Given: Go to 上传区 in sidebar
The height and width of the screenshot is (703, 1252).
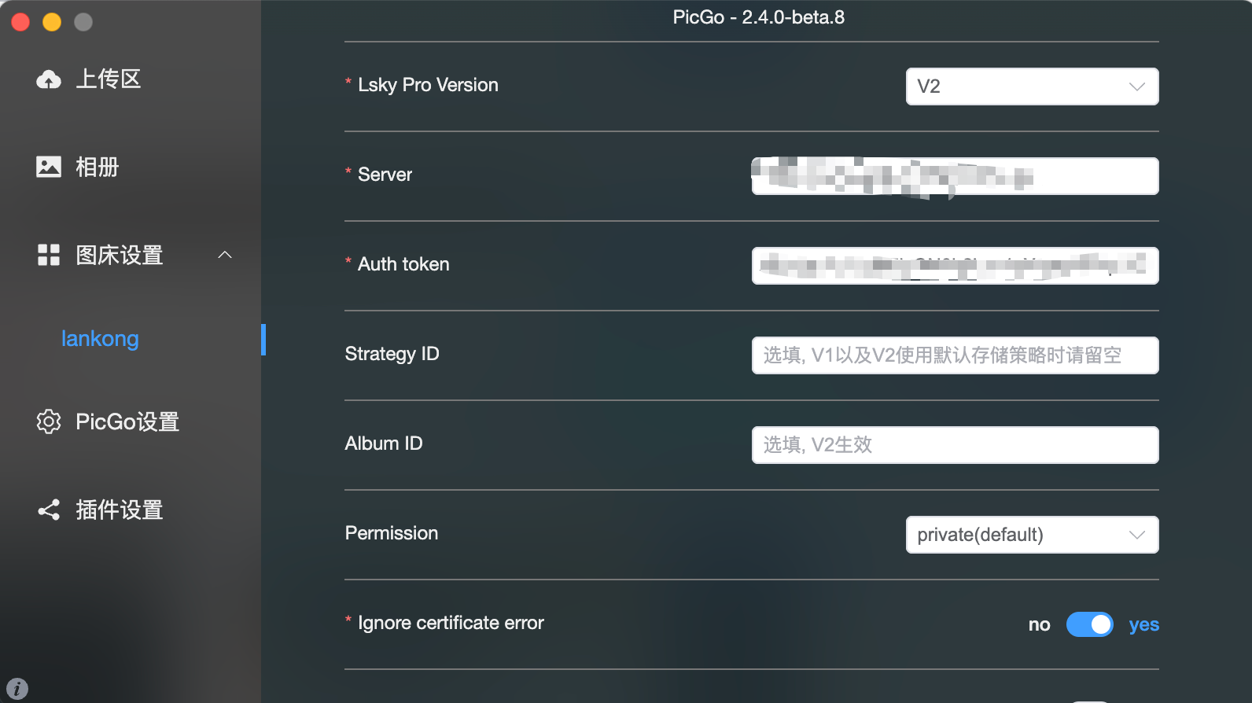Looking at the screenshot, I should click(x=109, y=79).
